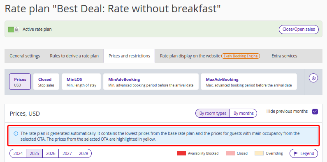Select By room types view

(x=213, y=113)
